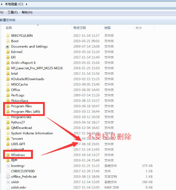Select the HP_LaserJet_Pro_MFP_M225-M226 folder icon

tap(8, 68)
